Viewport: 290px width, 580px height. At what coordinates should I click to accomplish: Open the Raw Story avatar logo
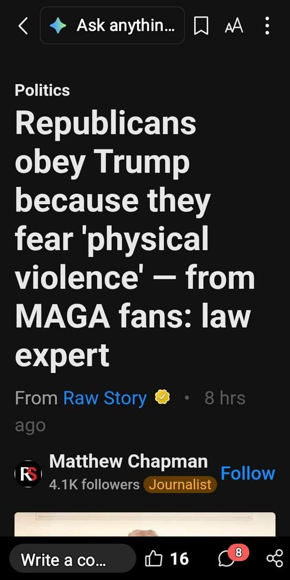tap(28, 474)
